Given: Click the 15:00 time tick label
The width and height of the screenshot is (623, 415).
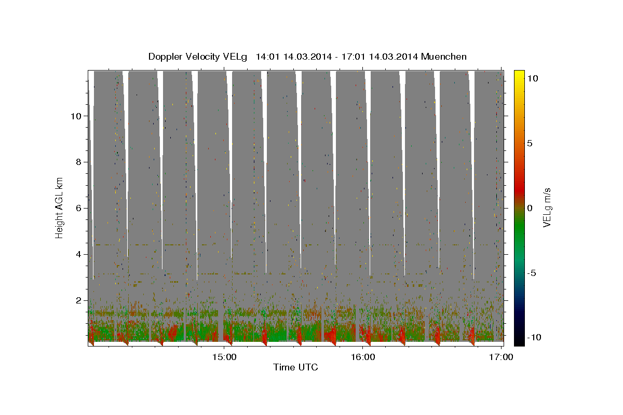Looking at the screenshot, I should (x=224, y=357).
